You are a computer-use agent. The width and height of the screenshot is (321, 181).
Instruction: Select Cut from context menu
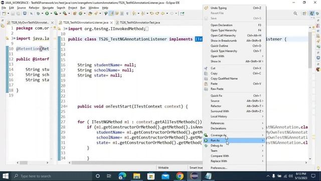click(x=234, y=68)
